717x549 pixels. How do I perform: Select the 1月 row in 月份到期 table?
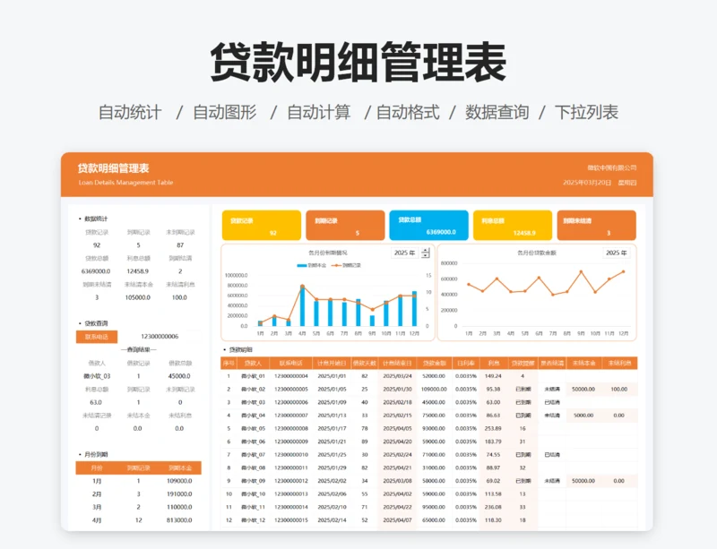pos(139,481)
